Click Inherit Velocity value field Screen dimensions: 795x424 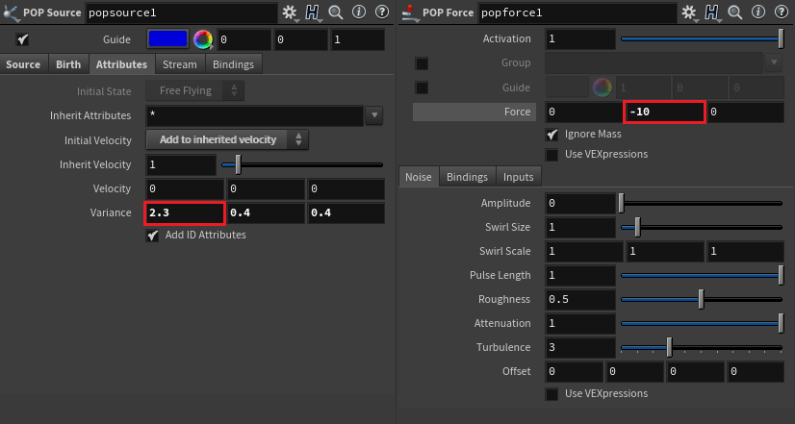point(181,164)
